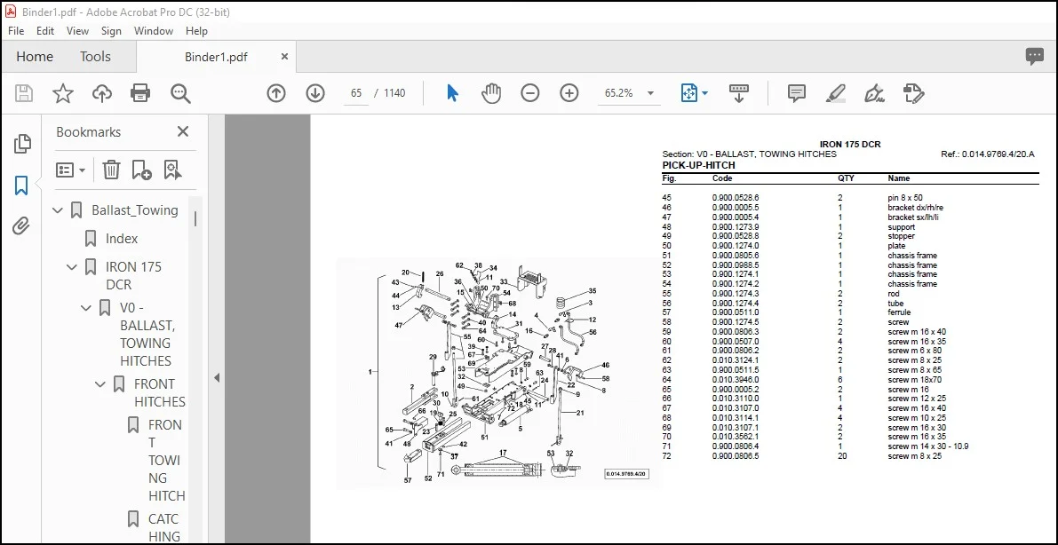Add the document to starred files
Image resolution: width=1058 pixels, height=545 pixels.
pos(63,93)
